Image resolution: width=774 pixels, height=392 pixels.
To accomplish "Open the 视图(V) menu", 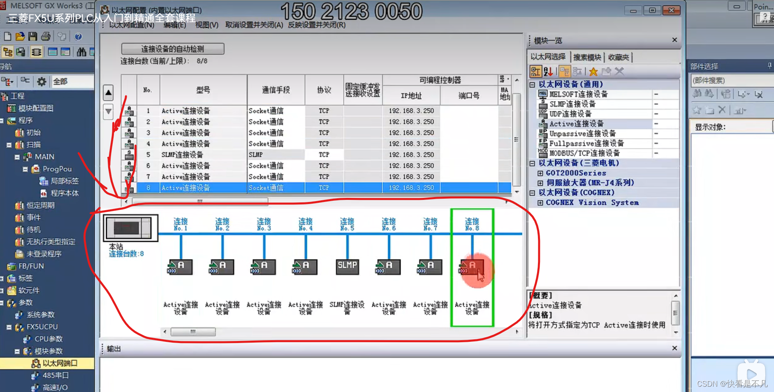I will pyautogui.click(x=207, y=25).
